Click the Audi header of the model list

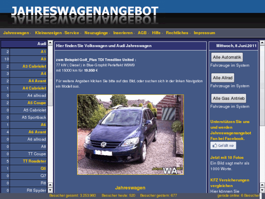24,44
